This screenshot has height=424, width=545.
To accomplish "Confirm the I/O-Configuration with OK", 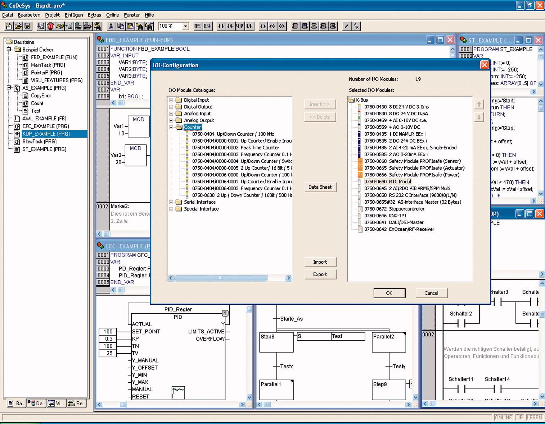I will 389,293.
